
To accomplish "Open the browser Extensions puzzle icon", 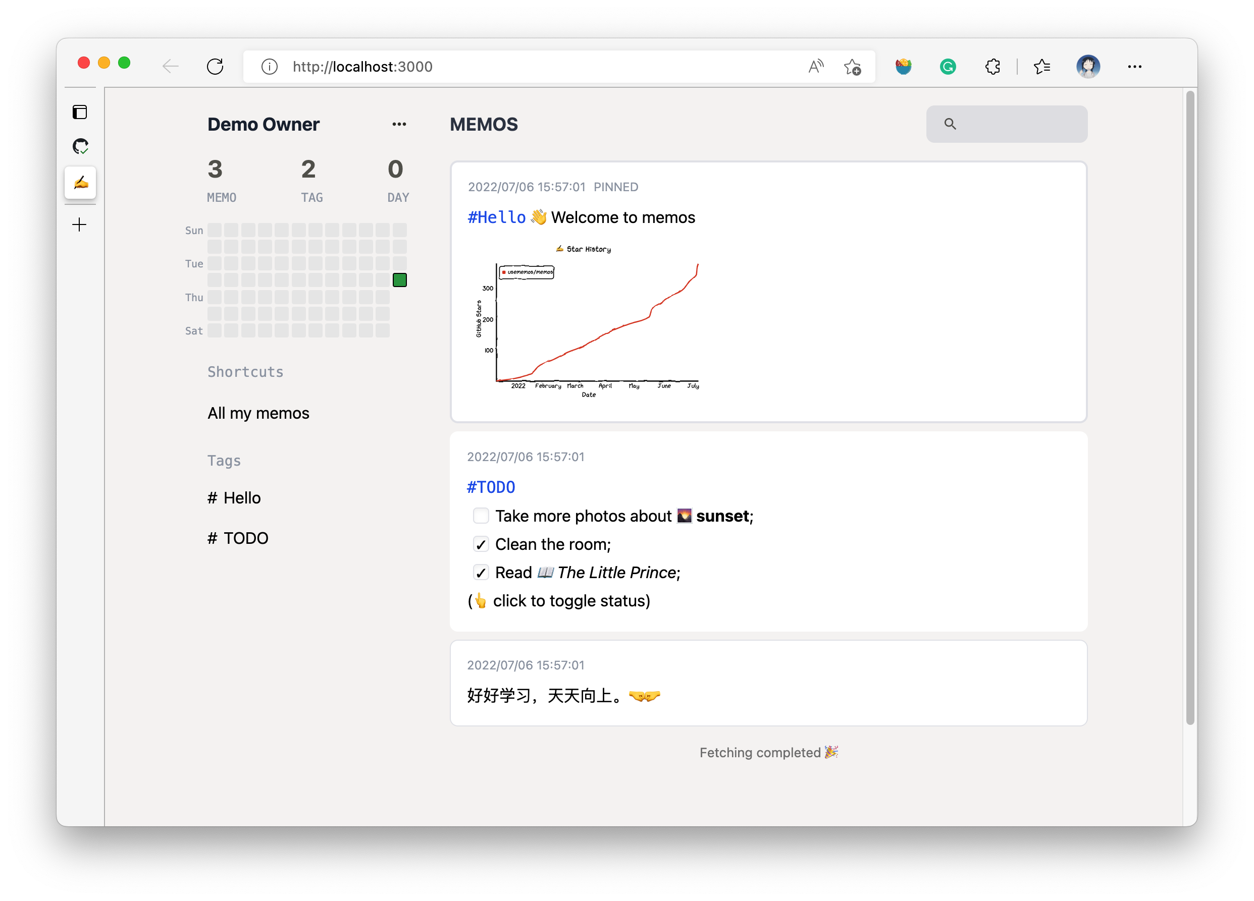I will (992, 67).
